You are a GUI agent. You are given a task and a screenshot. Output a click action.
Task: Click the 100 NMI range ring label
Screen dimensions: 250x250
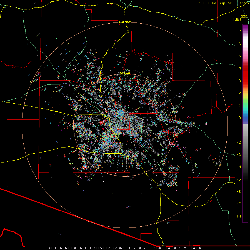(x=125, y=22)
